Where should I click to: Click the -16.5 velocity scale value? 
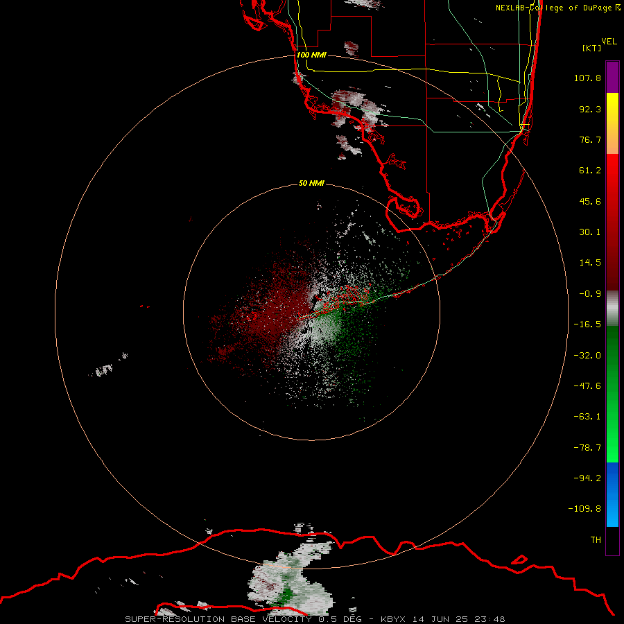point(587,324)
